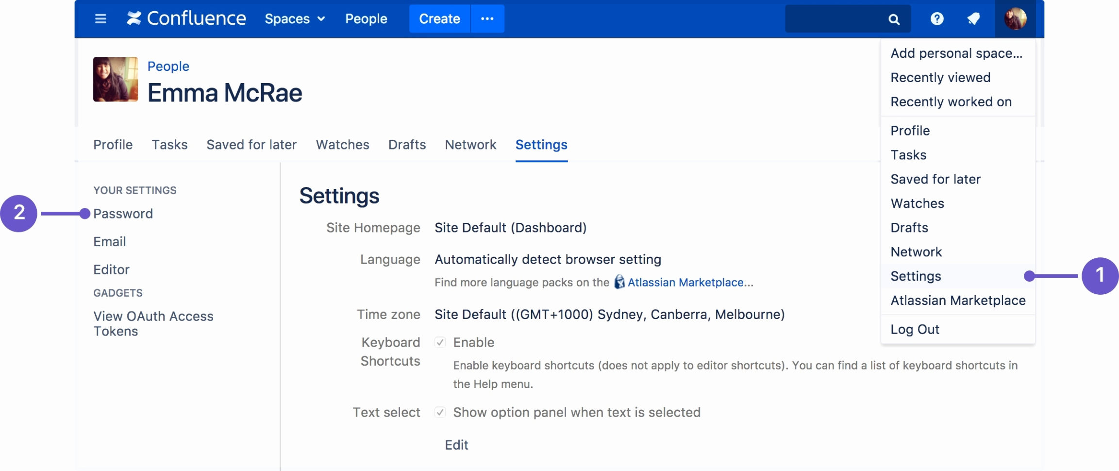Image resolution: width=1119 pixels, height=471 pixels.
Task: Open the Network tab
Action: click(x=470, y=145)
